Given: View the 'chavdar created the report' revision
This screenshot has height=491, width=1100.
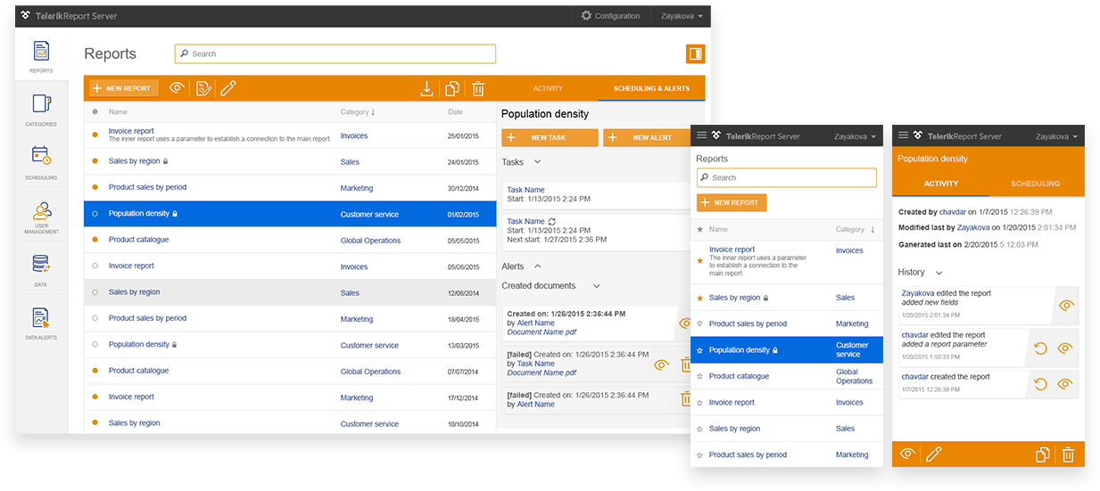Looking at the screenshot, I should [1065, 384].
